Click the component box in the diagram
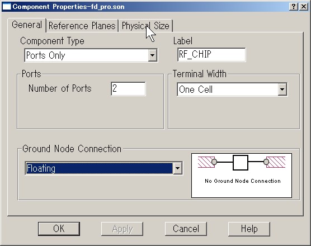The width and height of the screenshot is (311, 246). pyautogui.click(x=241, y=163)
